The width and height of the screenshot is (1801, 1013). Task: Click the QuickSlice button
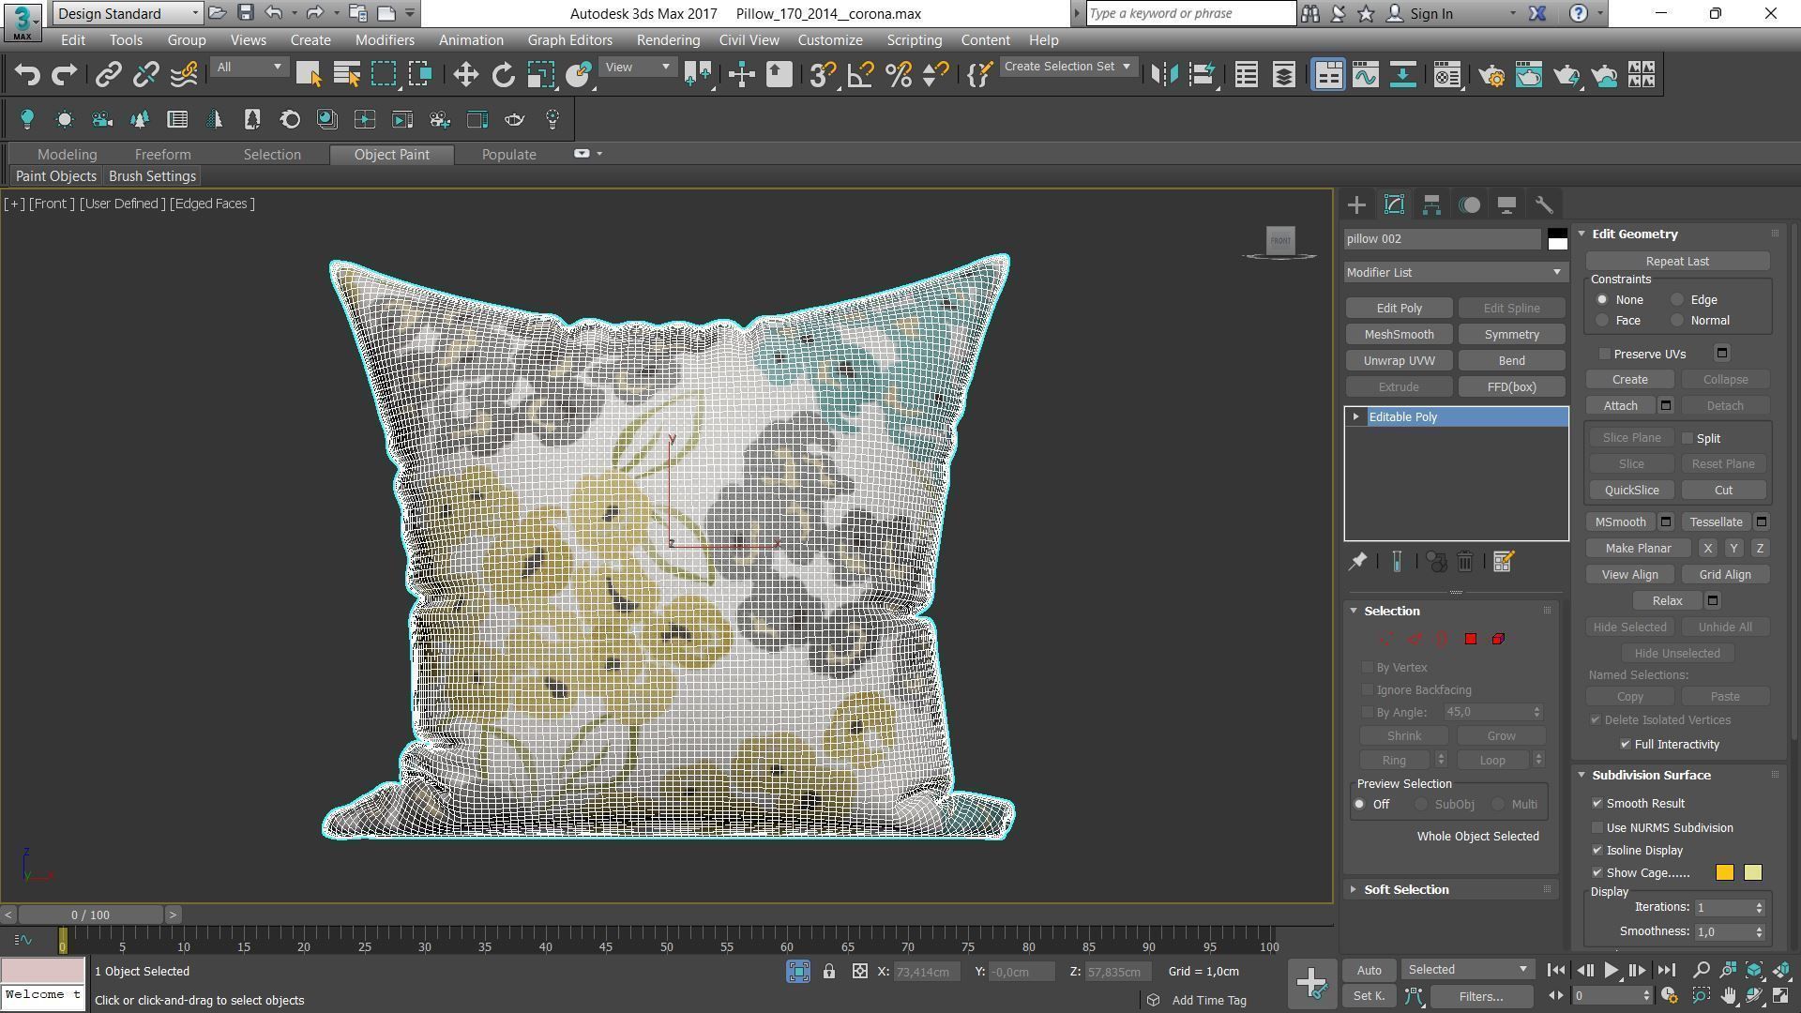(1631, 491)
